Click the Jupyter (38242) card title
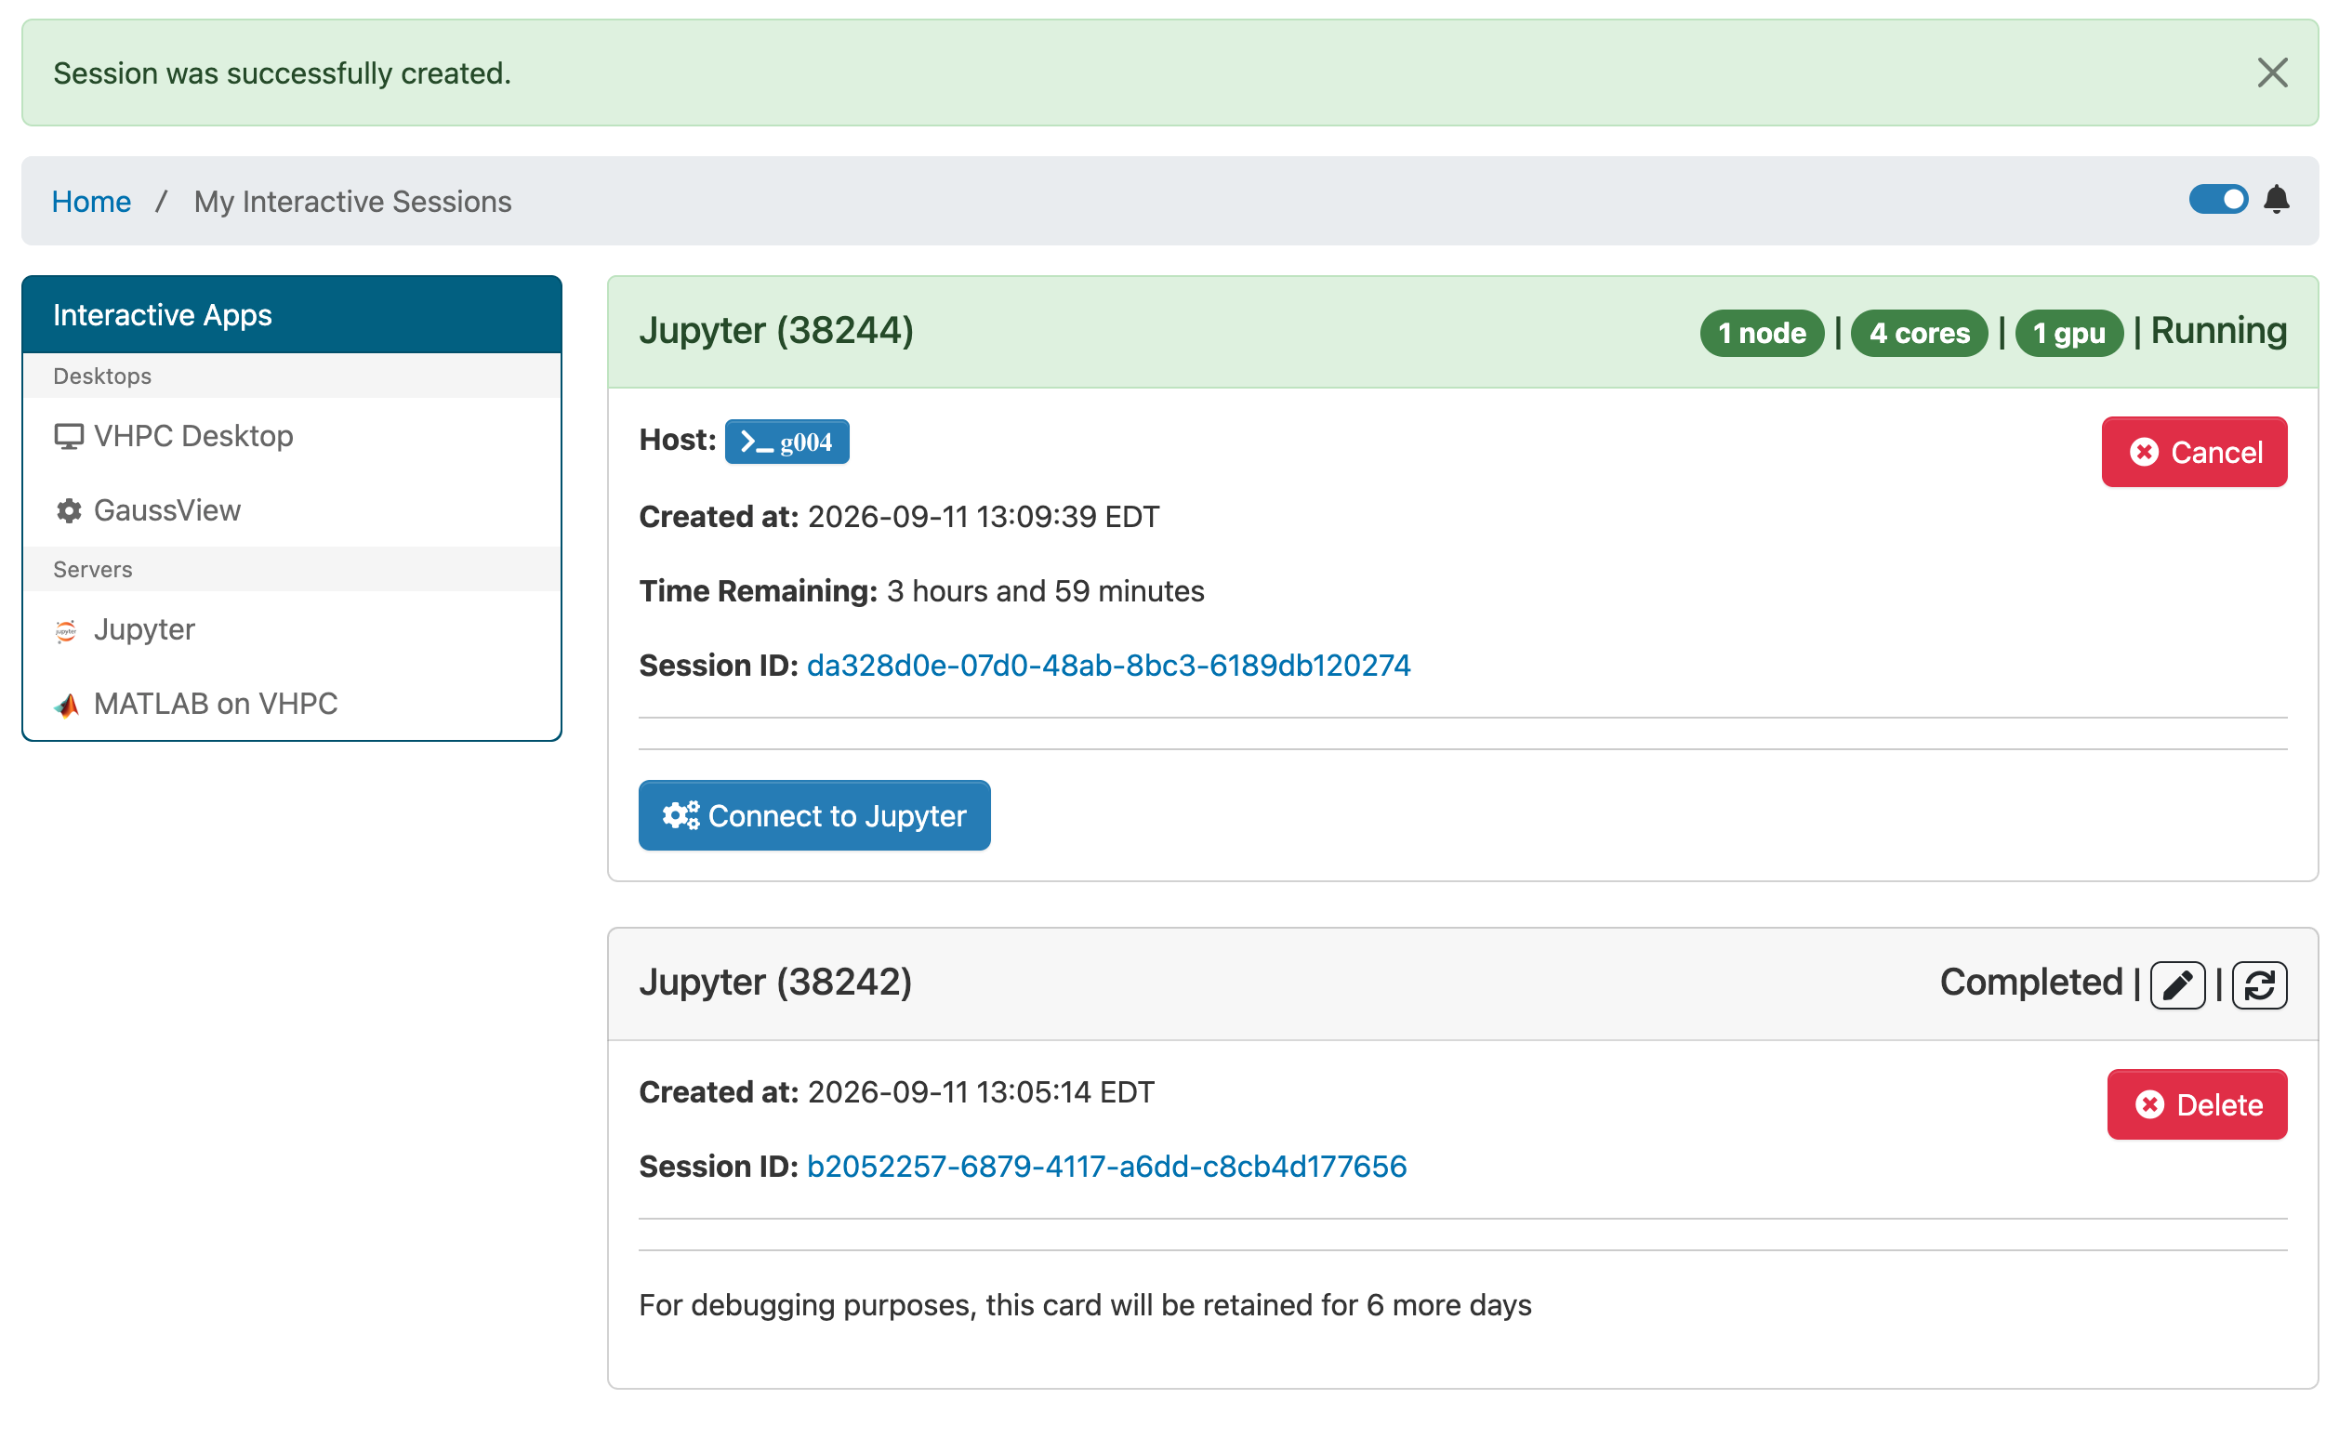Viewport: 2339px width, 1439px height. tap(775, 984)
